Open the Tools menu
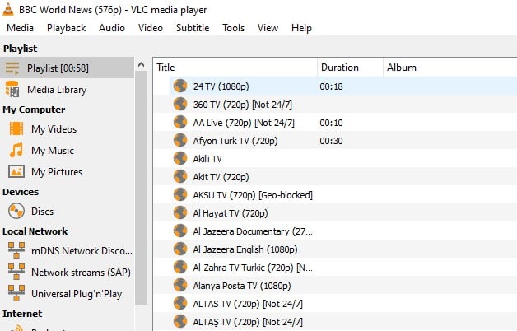517x331 pixels. [234, 28]
